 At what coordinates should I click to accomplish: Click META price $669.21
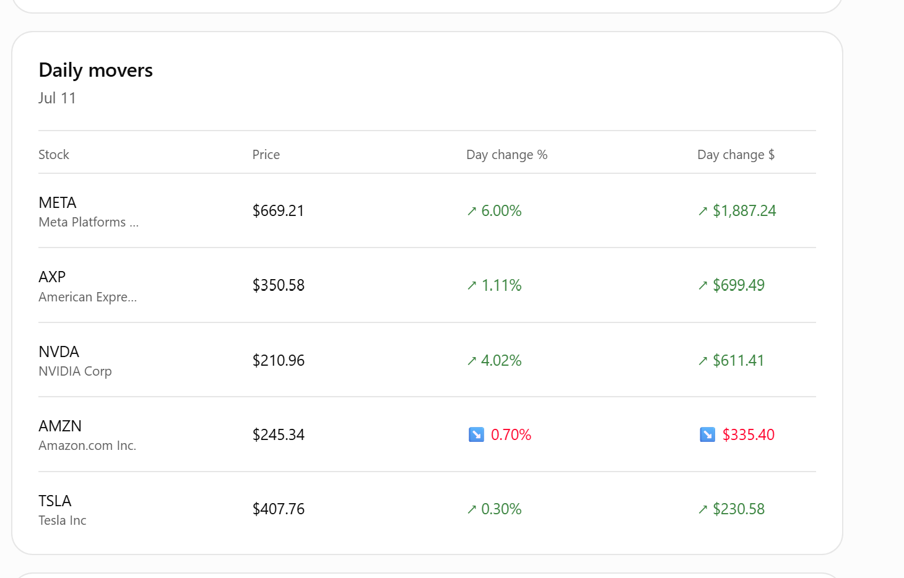tap(279, 211)
